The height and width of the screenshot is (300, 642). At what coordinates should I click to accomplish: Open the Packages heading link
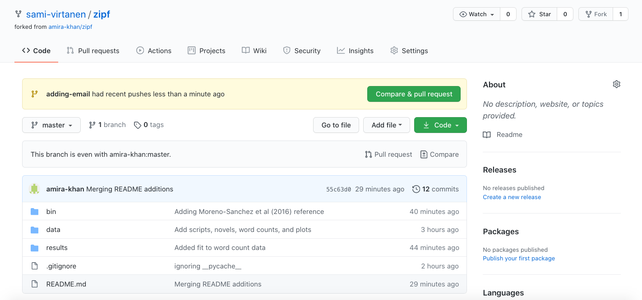pos(501,232)
